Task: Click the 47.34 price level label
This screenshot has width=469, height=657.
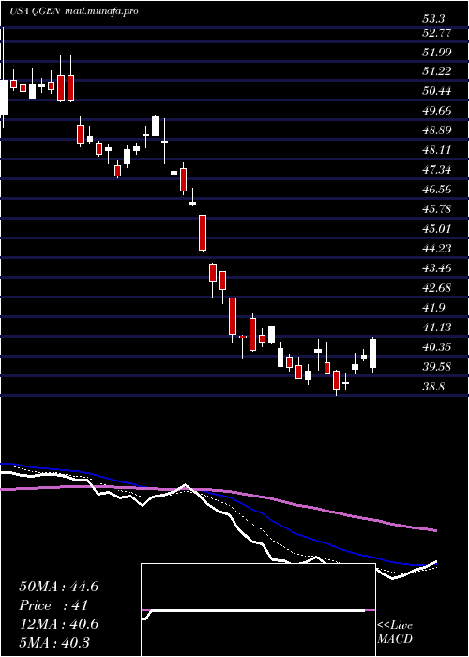Action: tap(437, 170)
